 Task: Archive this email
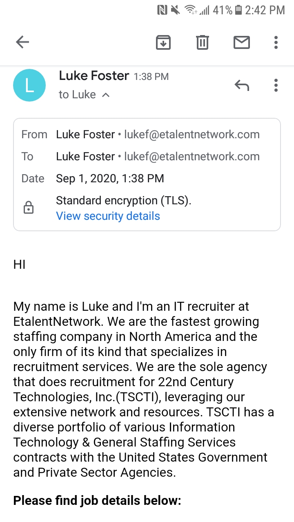(x=163, y=42)
